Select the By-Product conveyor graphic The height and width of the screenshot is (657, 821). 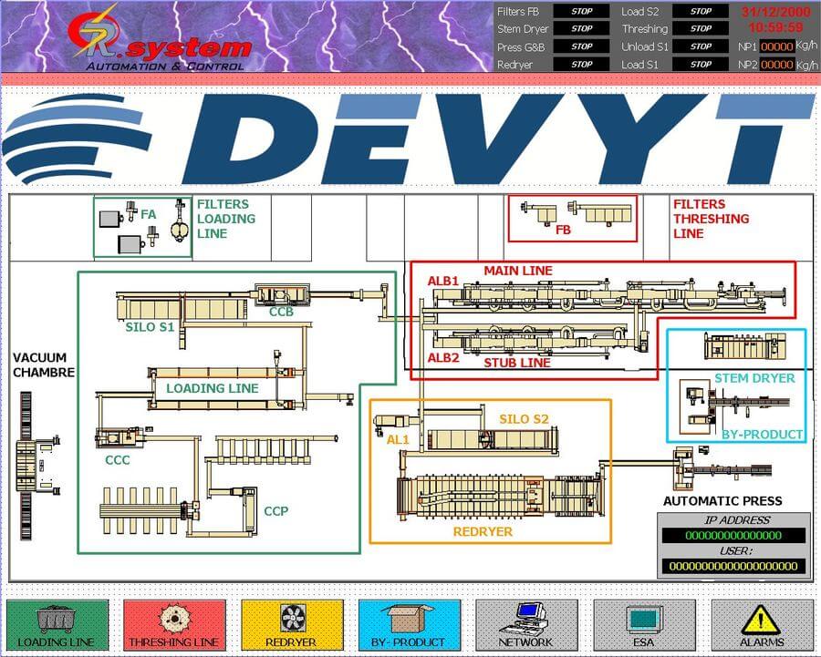pyautogui.click(x=733, y=408)
